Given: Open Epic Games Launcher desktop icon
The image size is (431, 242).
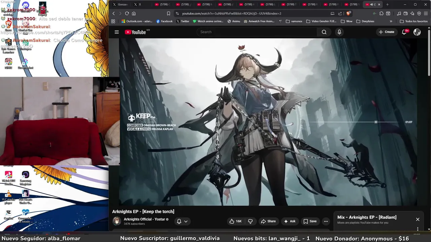Looking at the screenshot, I should point(8,46).
